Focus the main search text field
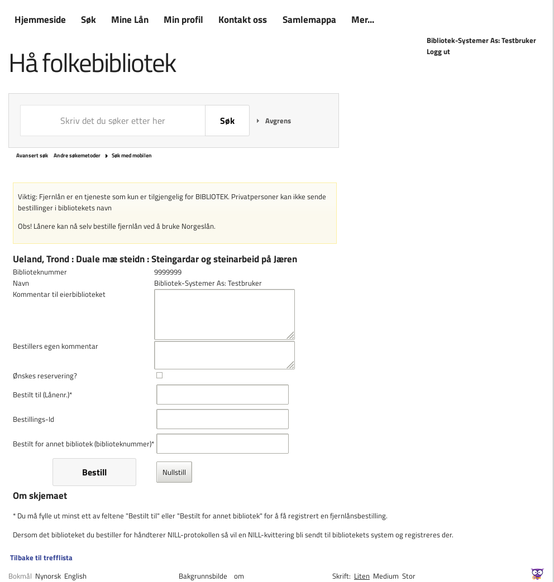This screenshot has width=554, height=582. tap(113, 121)
